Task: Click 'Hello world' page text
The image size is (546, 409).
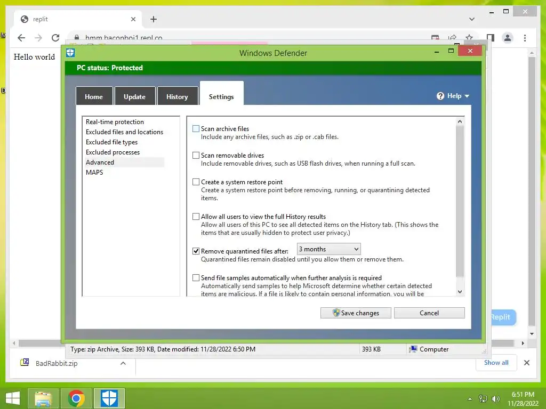Action: tap(35, 56)
